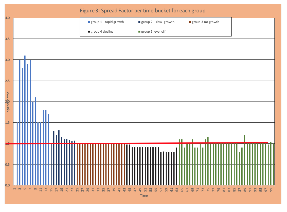Image resolution: width=287 pixels, height=212 pixels.
Task: Click the chart title 'Figure 3: Spread Factor'
Action: [x=142, y=11]
